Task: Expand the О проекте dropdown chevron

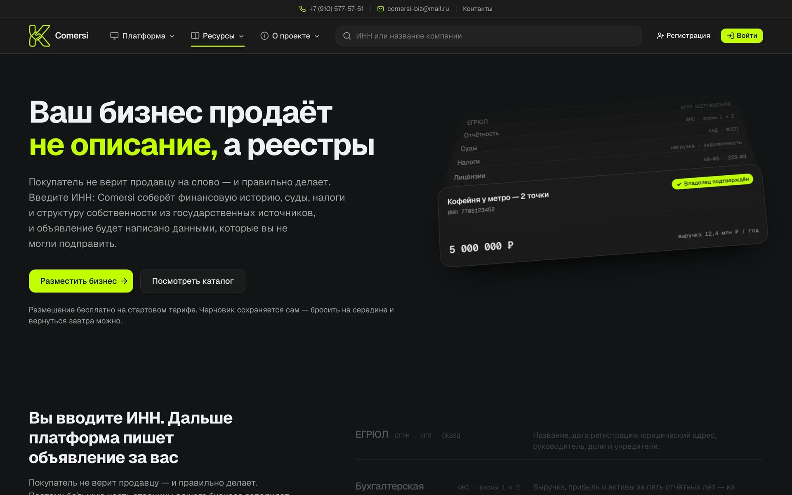Action: coord(317,36)
